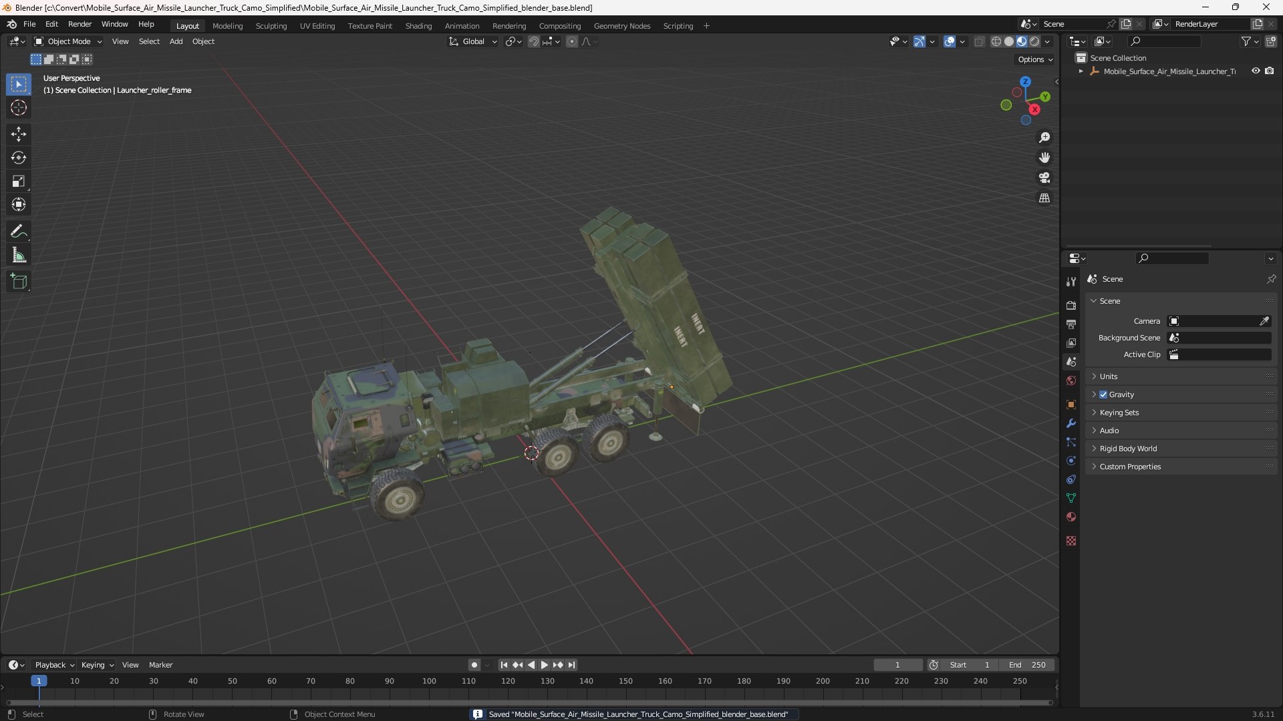Switch to solid viewport shading
Viewport: 1283px width, 721px height.
point(1009,41)
